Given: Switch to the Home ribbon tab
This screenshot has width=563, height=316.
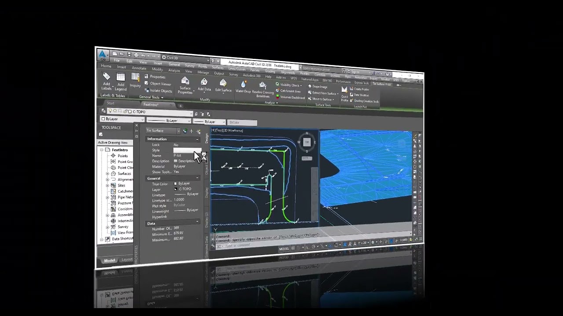Looking at the screenshot, I should click(106, 66).
